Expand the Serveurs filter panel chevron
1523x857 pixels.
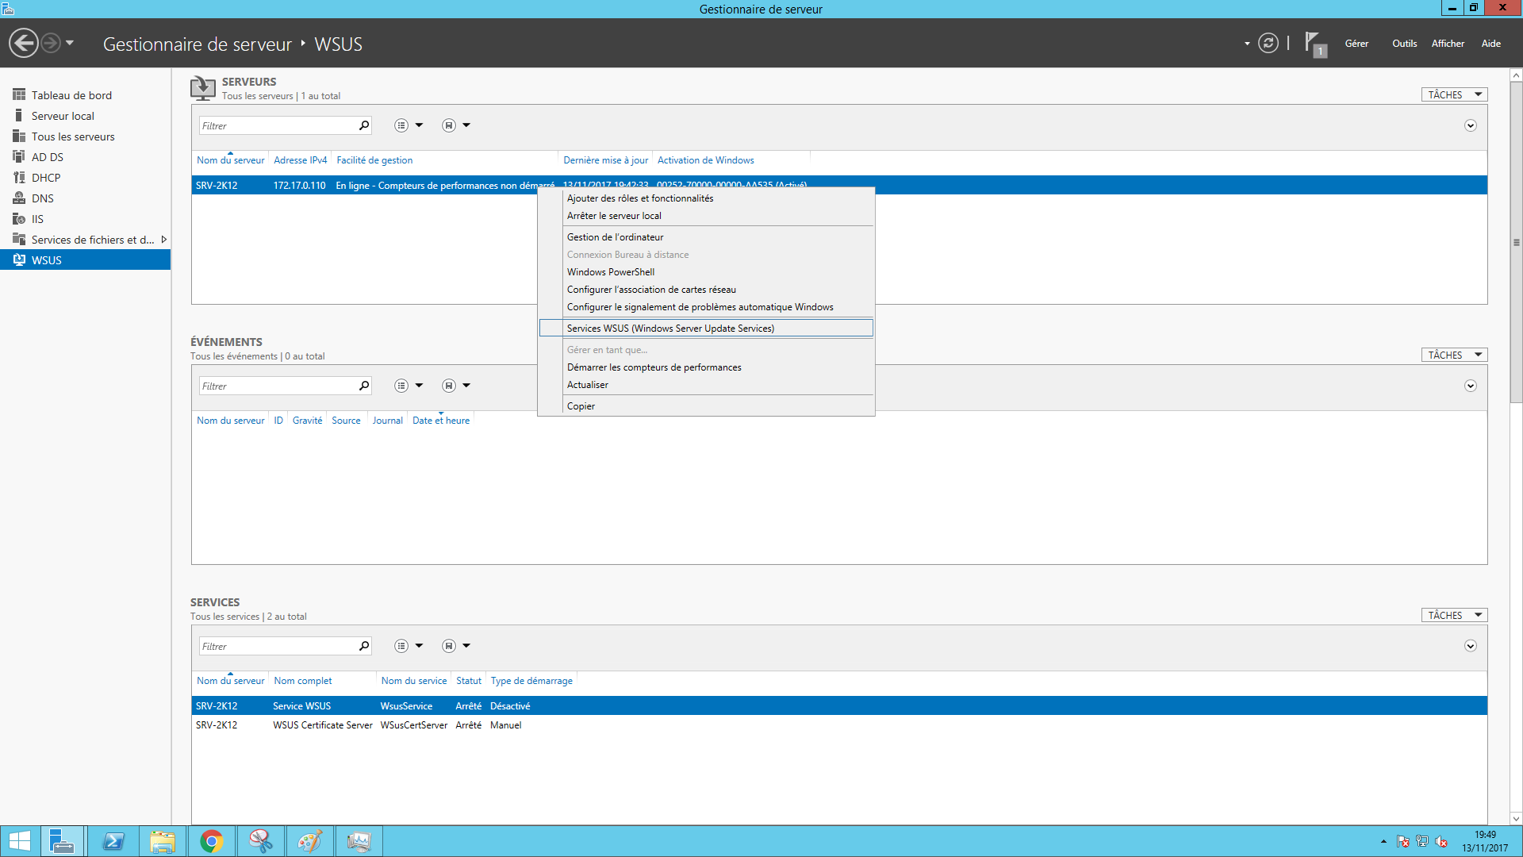coord(1470,125)
